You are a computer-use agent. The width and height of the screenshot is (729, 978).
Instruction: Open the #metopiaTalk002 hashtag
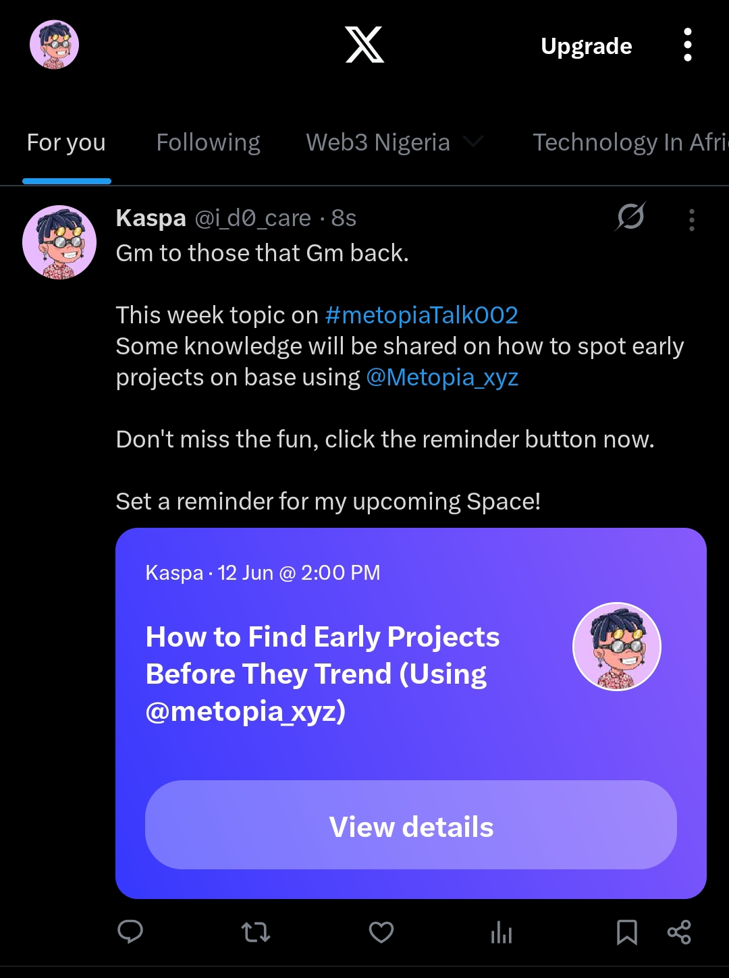click(421, 315)
